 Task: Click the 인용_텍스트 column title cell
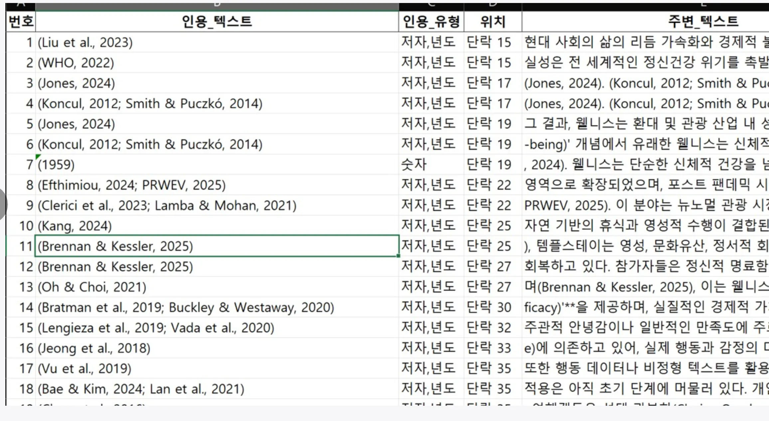(x=216, y=21)
